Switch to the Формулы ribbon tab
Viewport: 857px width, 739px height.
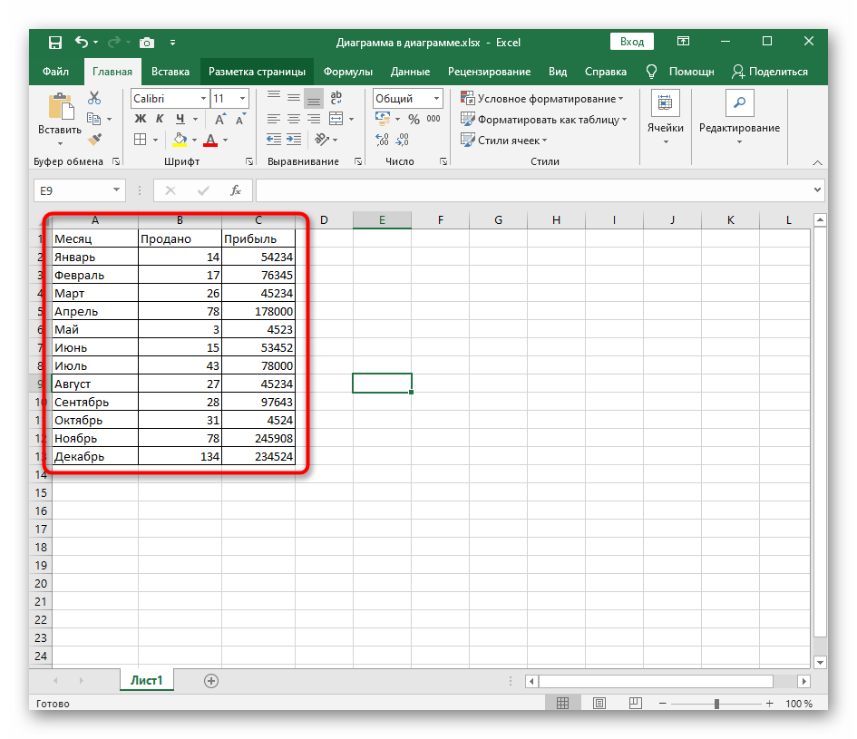tap(347, 72)
